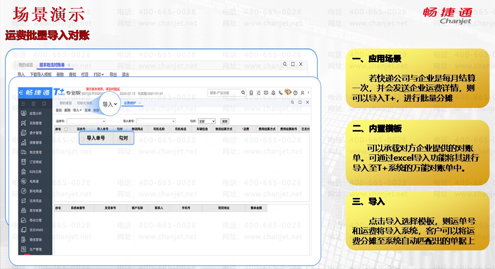Click the user account icon

303,93
